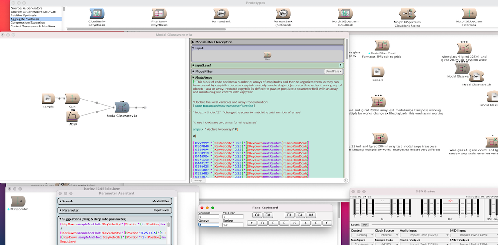
Task: Select the ADSR module in signal flow
Action: point(73,116)
